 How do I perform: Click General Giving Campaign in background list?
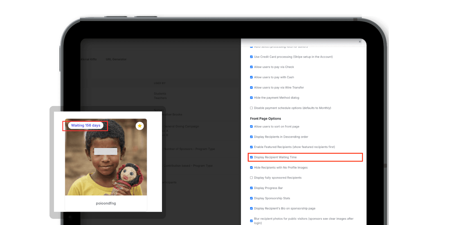[181, 127]
